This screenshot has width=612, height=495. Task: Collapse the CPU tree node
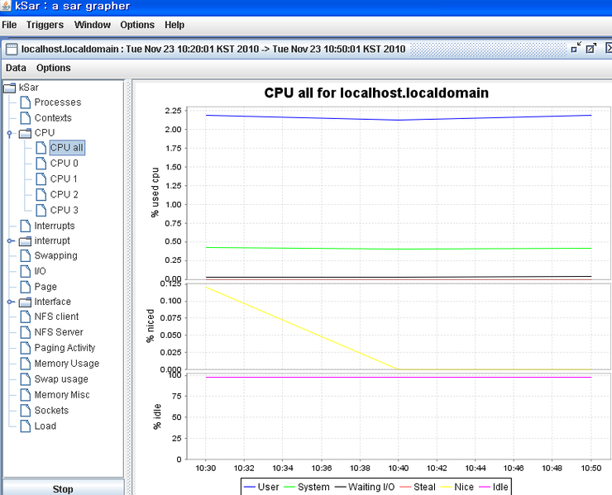10,134
